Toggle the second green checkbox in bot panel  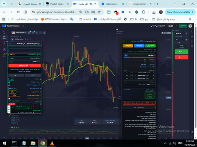tap(9, 85)
